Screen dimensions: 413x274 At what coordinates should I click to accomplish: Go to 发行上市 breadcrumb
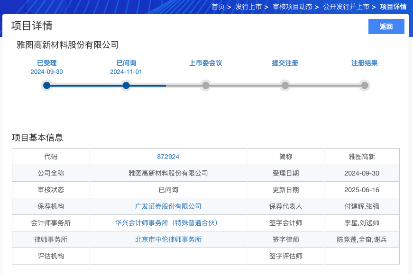coord(248,7)
